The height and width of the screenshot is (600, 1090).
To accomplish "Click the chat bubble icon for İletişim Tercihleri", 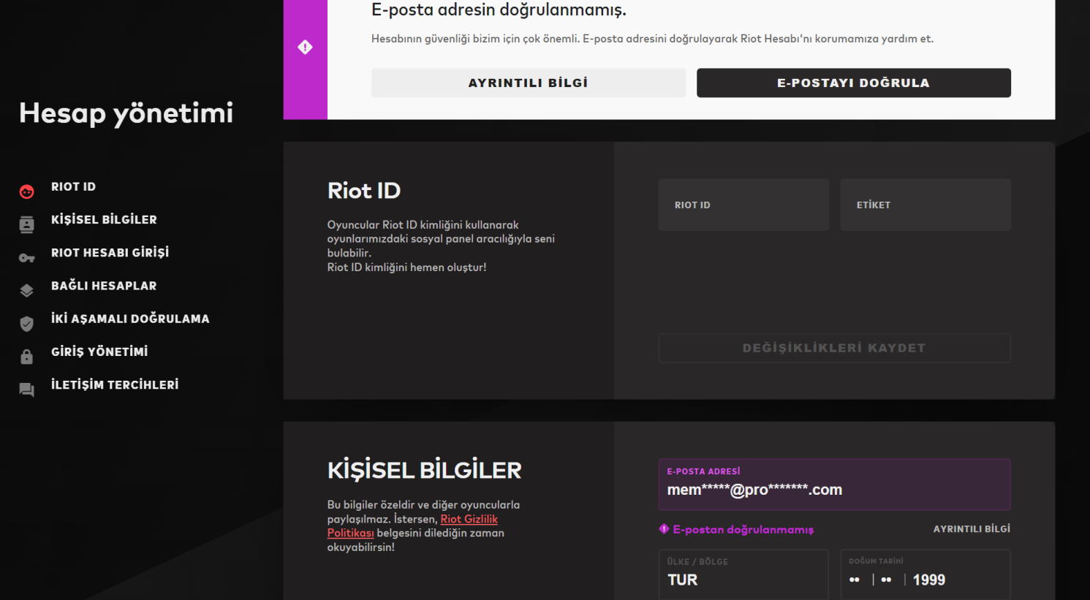I will (x=27, y=390).
